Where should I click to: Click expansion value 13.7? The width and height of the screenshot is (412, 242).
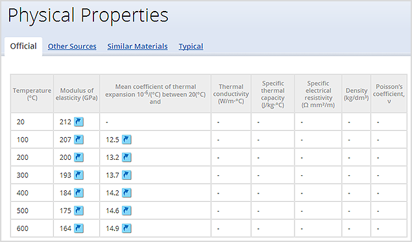(112, 175)
